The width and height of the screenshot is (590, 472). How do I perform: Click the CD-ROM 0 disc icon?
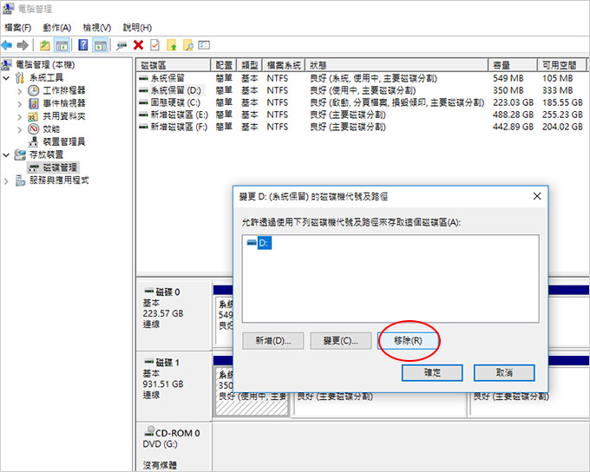149,431
